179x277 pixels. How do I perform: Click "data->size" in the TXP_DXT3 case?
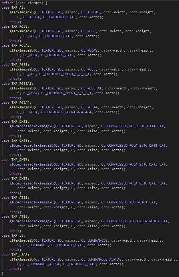point(87,169)
